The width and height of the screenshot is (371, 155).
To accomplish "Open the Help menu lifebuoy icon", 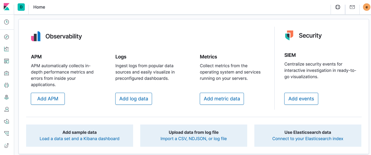I will (x=338, y=7).
